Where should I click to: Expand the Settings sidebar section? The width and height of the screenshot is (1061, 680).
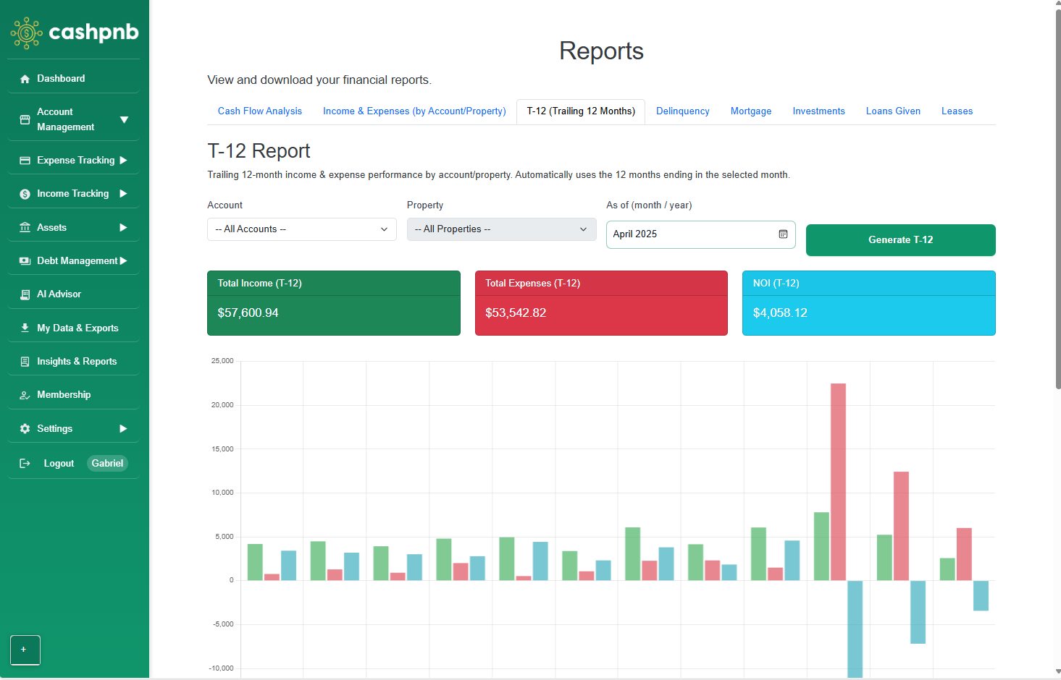pyautogui.click(x=123, y=428)
